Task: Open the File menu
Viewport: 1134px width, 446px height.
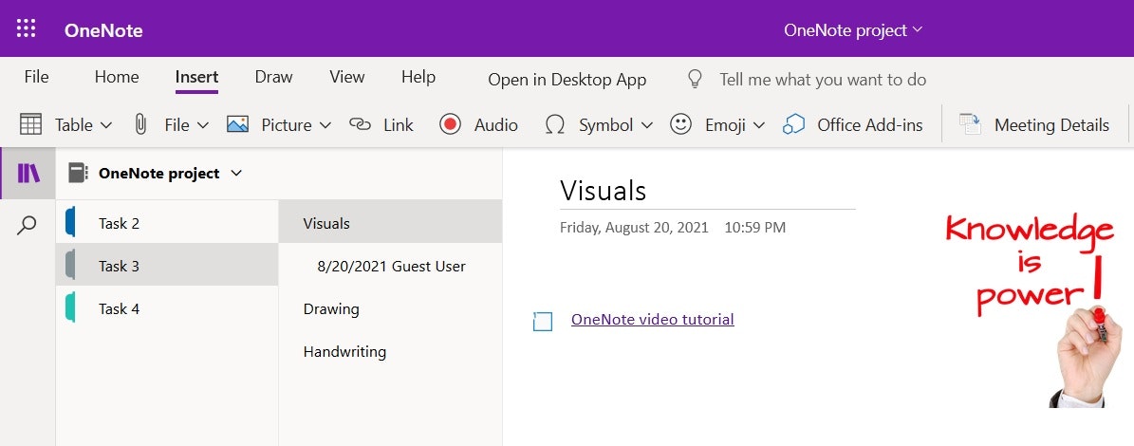Action: (x=36, y=78)
